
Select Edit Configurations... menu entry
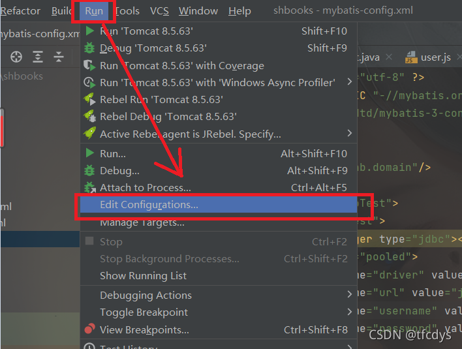tap(219, 205)
